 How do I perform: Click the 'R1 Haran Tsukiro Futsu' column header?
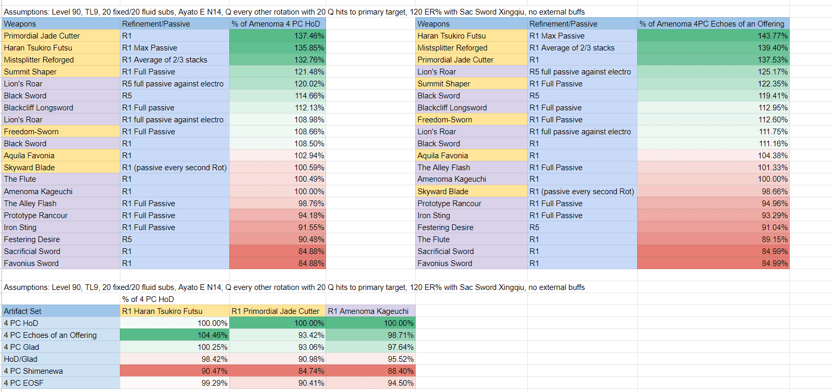(x=174, y=311)
